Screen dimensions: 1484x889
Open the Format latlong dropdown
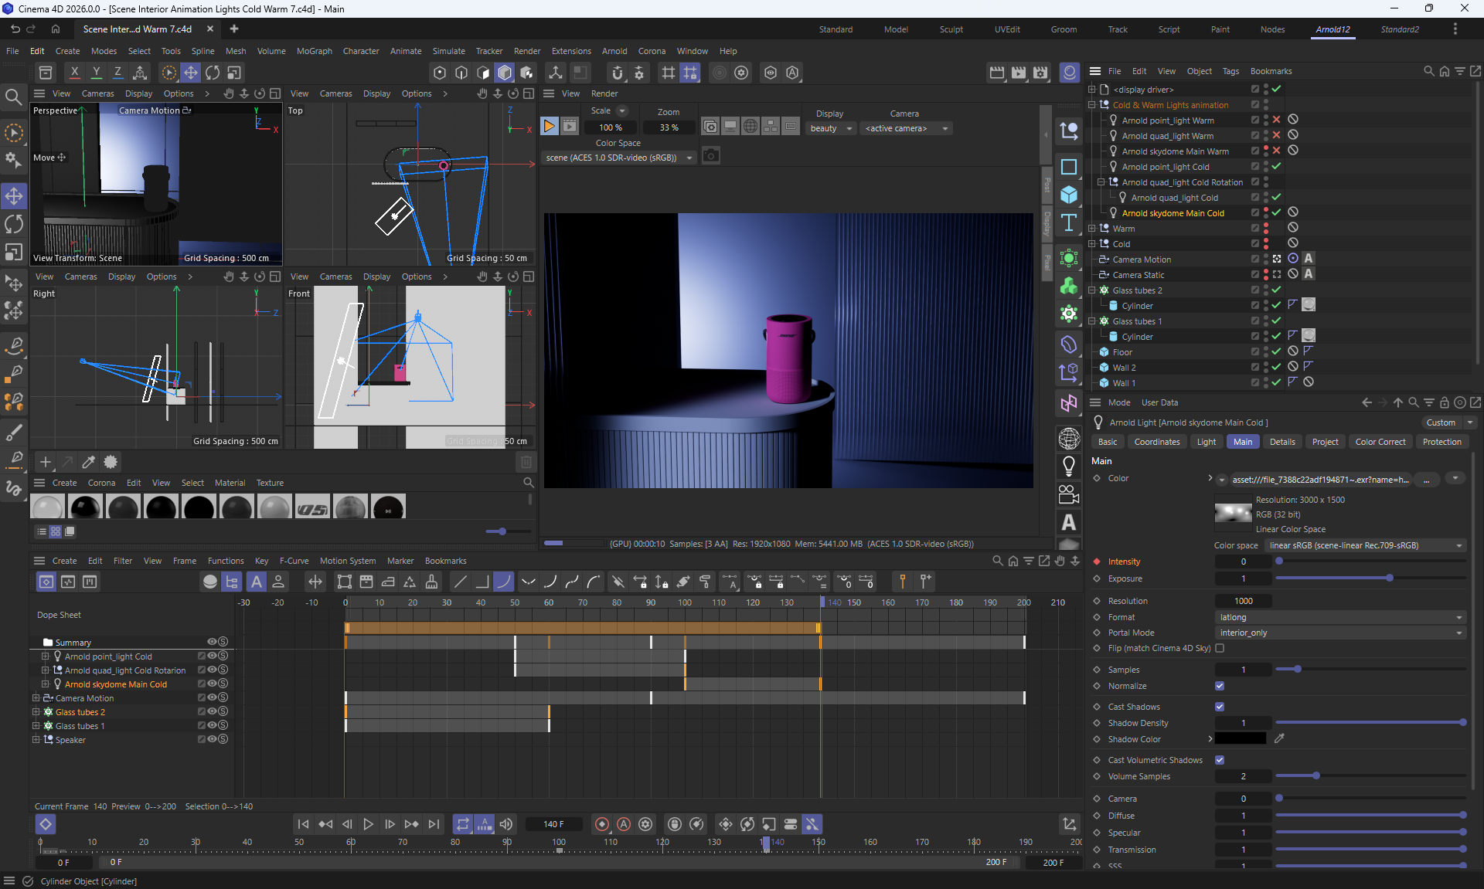[x=1341, y=617]
